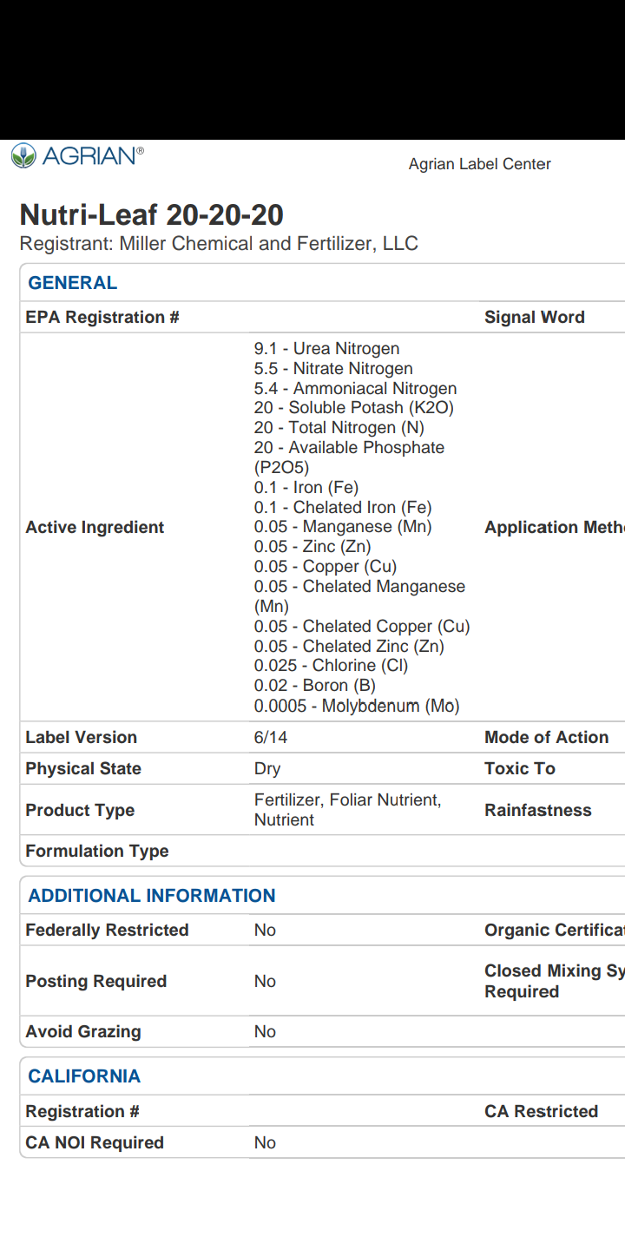Select the Nutri-Leaf 20-20-20 product title
Screen dimensions: 625x1250
pyautogui.click(x=151, y=215)
